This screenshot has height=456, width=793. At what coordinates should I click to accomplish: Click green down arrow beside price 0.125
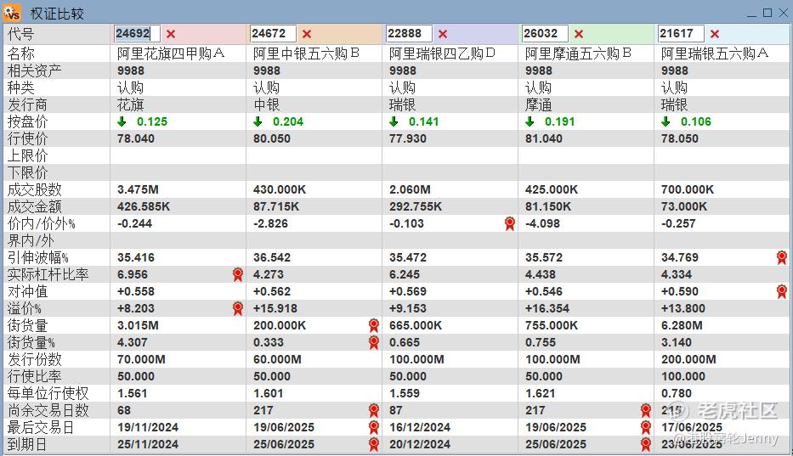click(122, 121)
